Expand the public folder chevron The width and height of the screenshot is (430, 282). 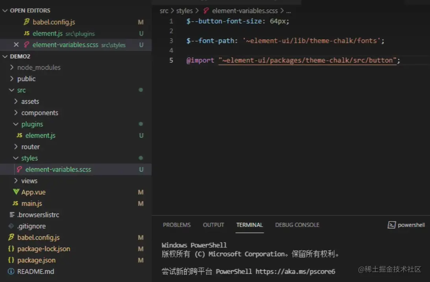click(x=11, y=79)
